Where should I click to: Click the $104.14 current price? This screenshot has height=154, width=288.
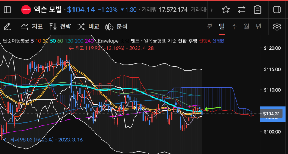(x=81, y=10)
